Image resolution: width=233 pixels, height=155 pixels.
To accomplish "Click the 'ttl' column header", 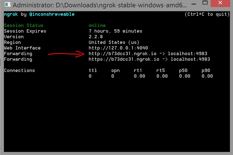I will tap(93, 71).
